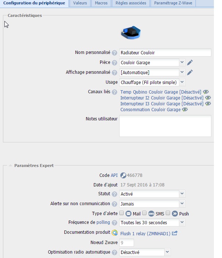222x258 pixels.
Task: Show help icon beside Statut
Action: point(114,194)
